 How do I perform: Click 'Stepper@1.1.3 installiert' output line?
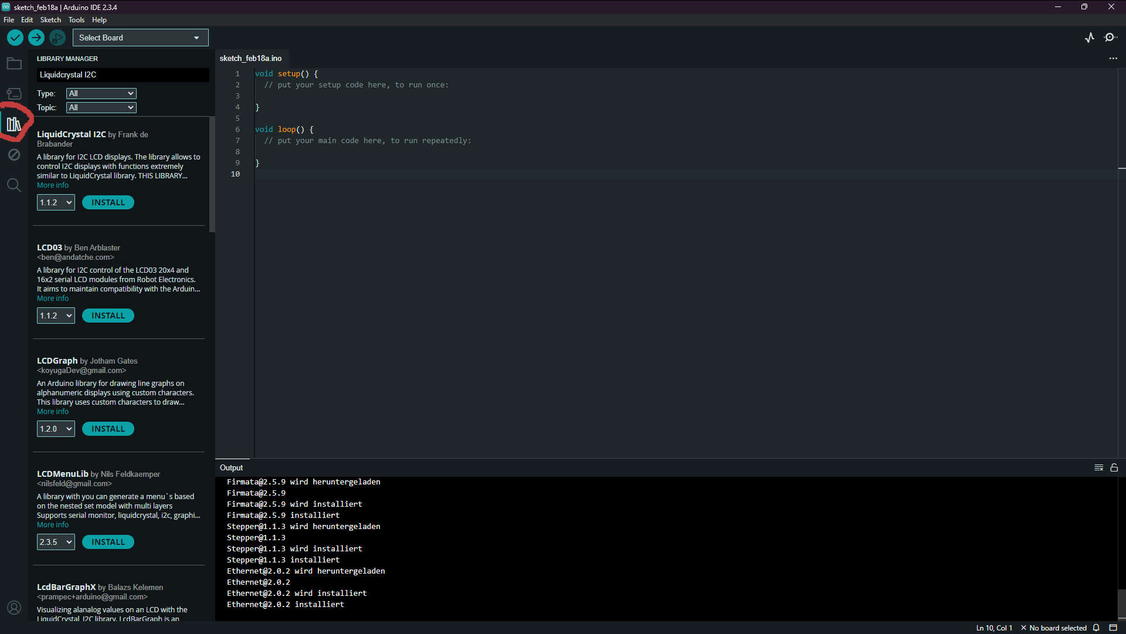pyautogui.click(x=283, y=560)
